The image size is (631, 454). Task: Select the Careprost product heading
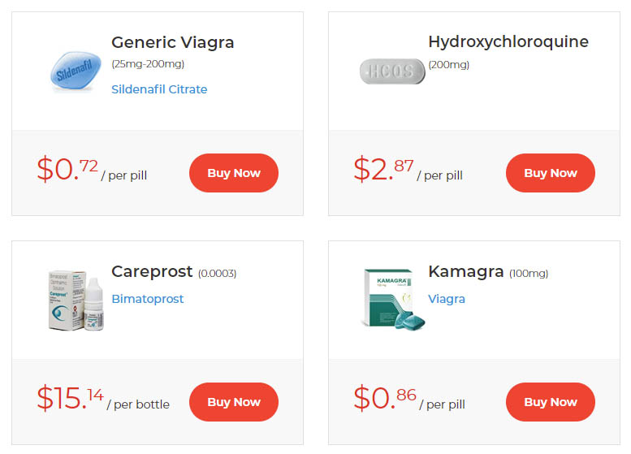tap(152, 272)
